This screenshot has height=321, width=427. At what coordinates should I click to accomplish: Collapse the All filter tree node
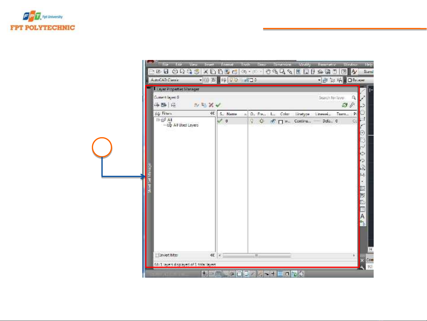point(158,120)
